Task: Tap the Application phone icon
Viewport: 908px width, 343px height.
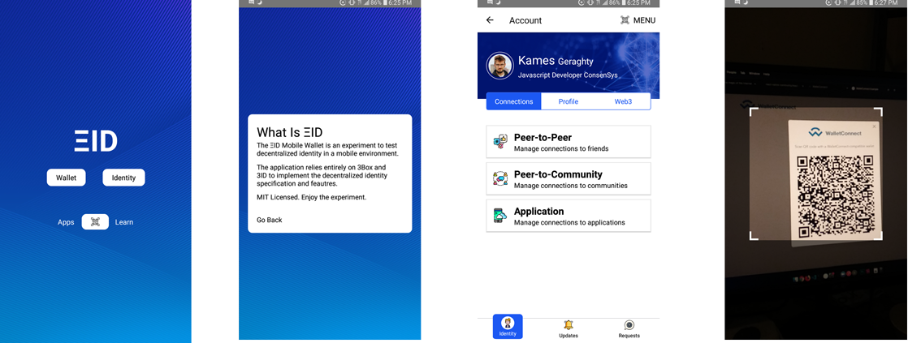Action: coord(499,216)
